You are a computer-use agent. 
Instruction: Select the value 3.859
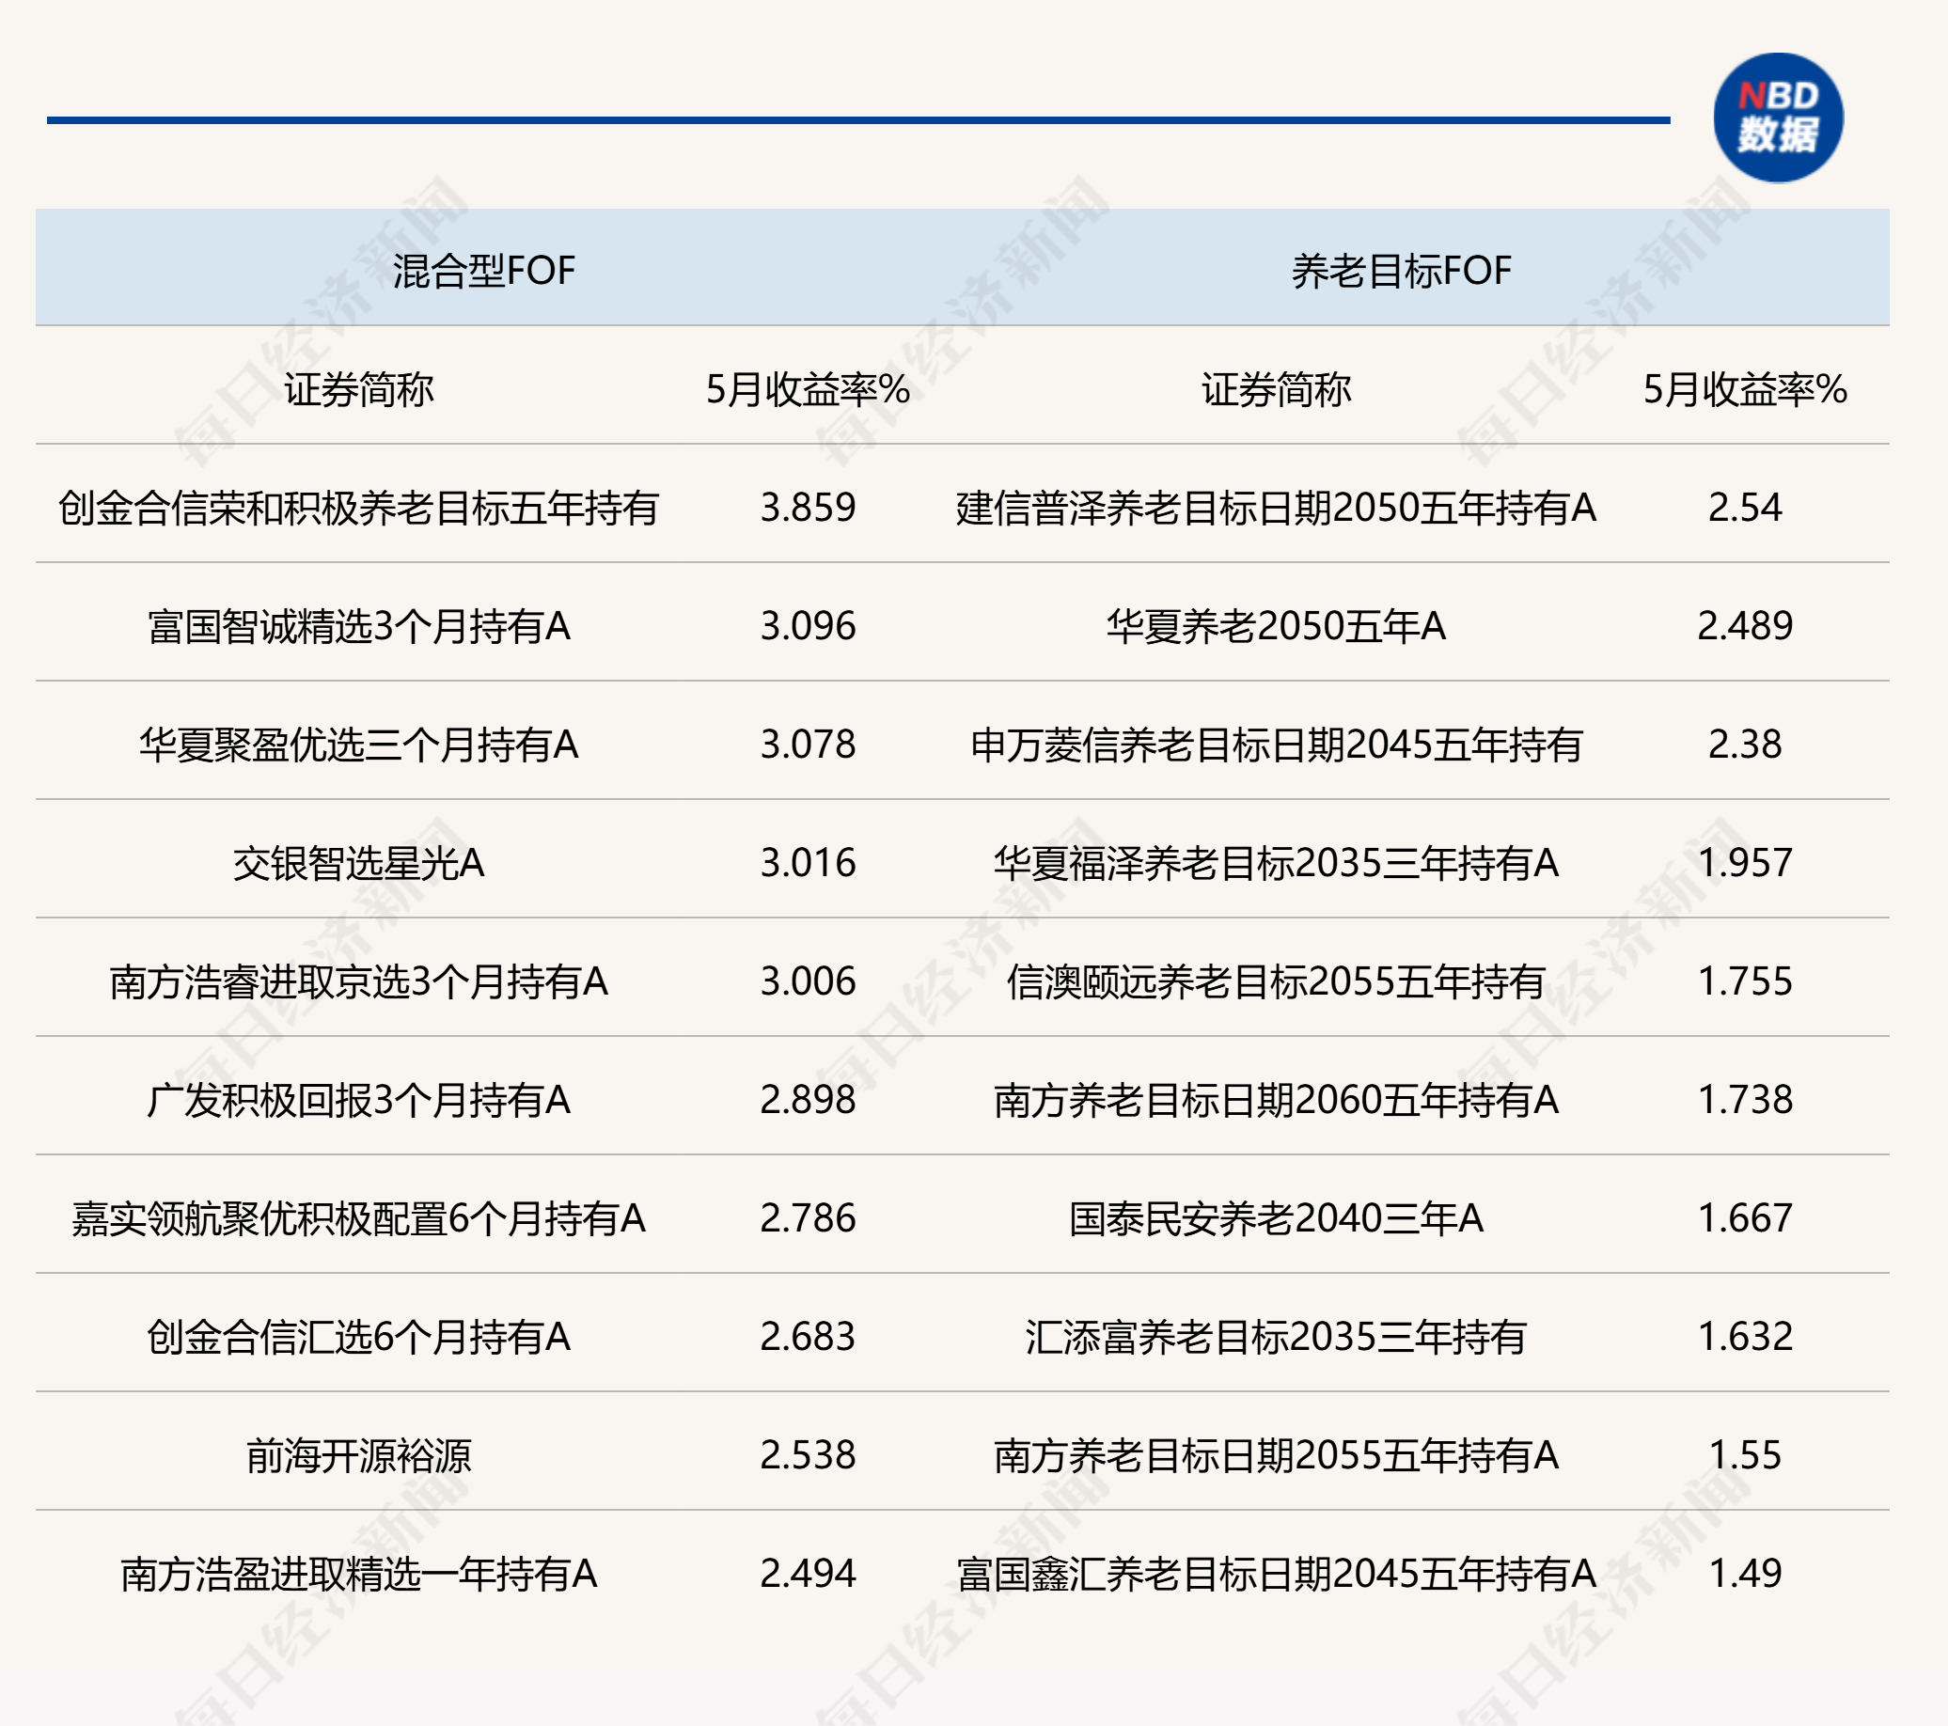pyautogui.click(x=809, y=507)
